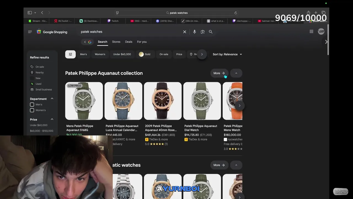Apply the Gold color filter chip
The image size is (353, 199).
pos(145,54)
